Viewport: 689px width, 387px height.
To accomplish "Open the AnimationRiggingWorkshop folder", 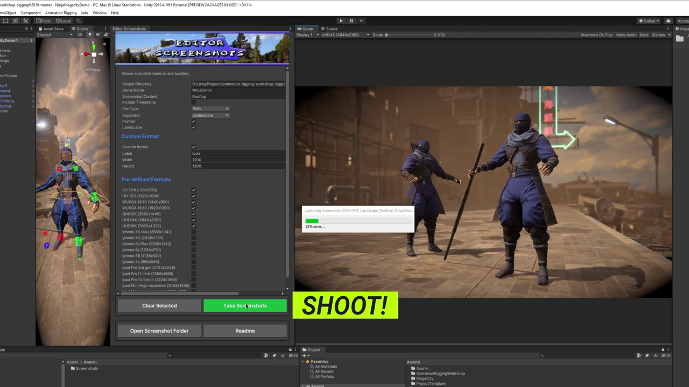I will point(438,374).
